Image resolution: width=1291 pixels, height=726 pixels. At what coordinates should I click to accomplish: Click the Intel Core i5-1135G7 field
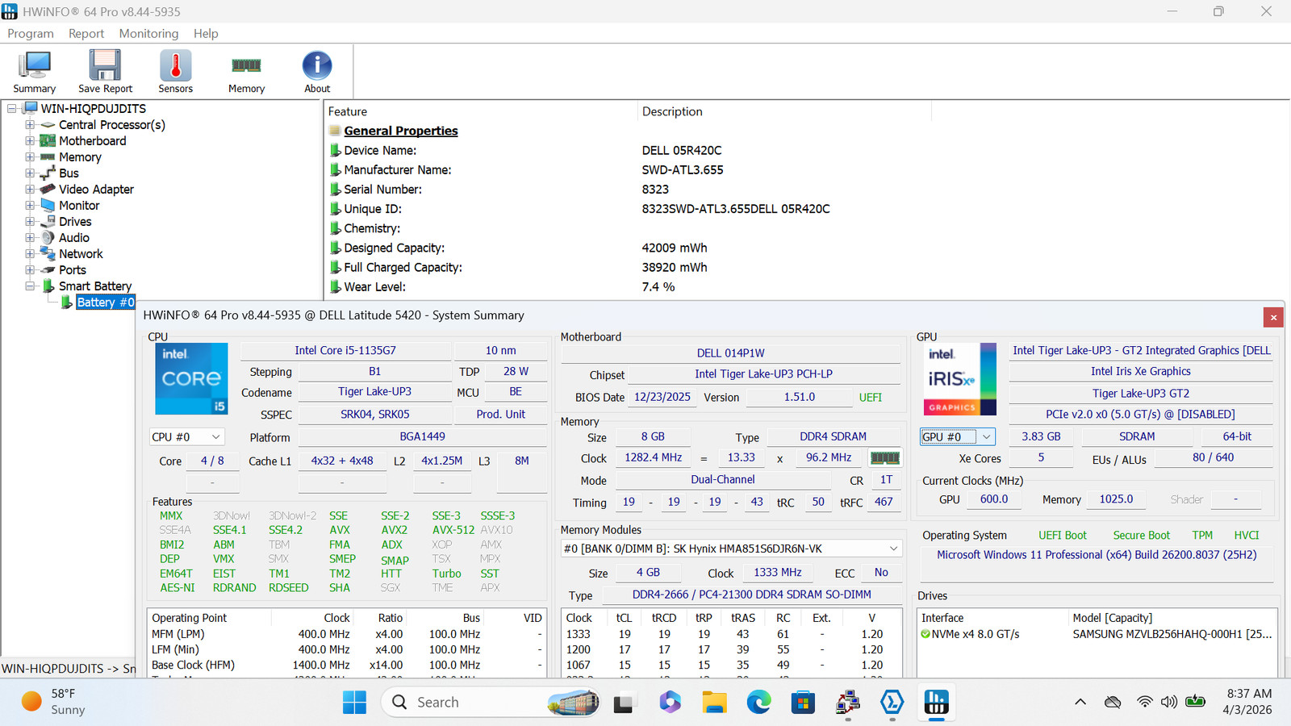coord(345,350)
